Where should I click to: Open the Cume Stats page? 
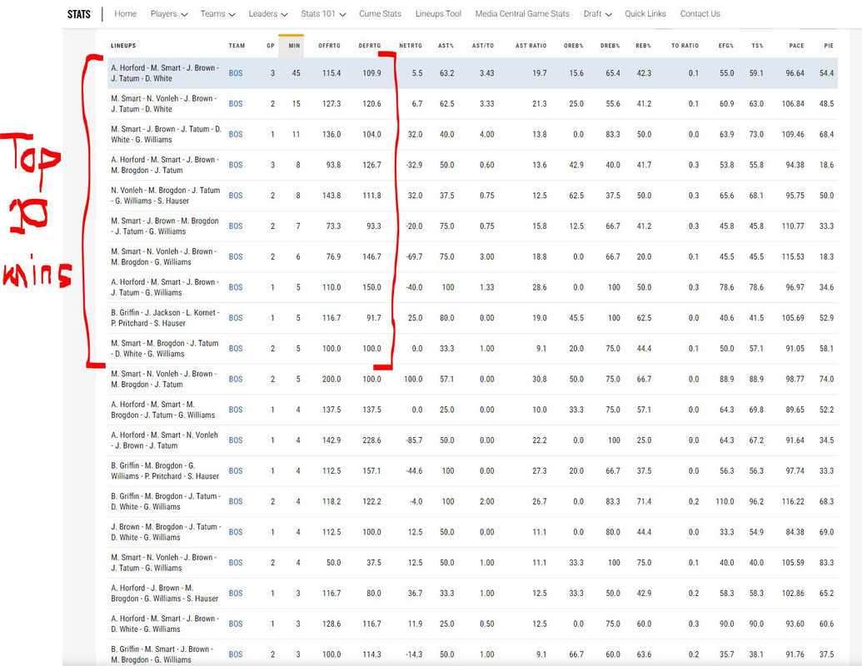380,14
